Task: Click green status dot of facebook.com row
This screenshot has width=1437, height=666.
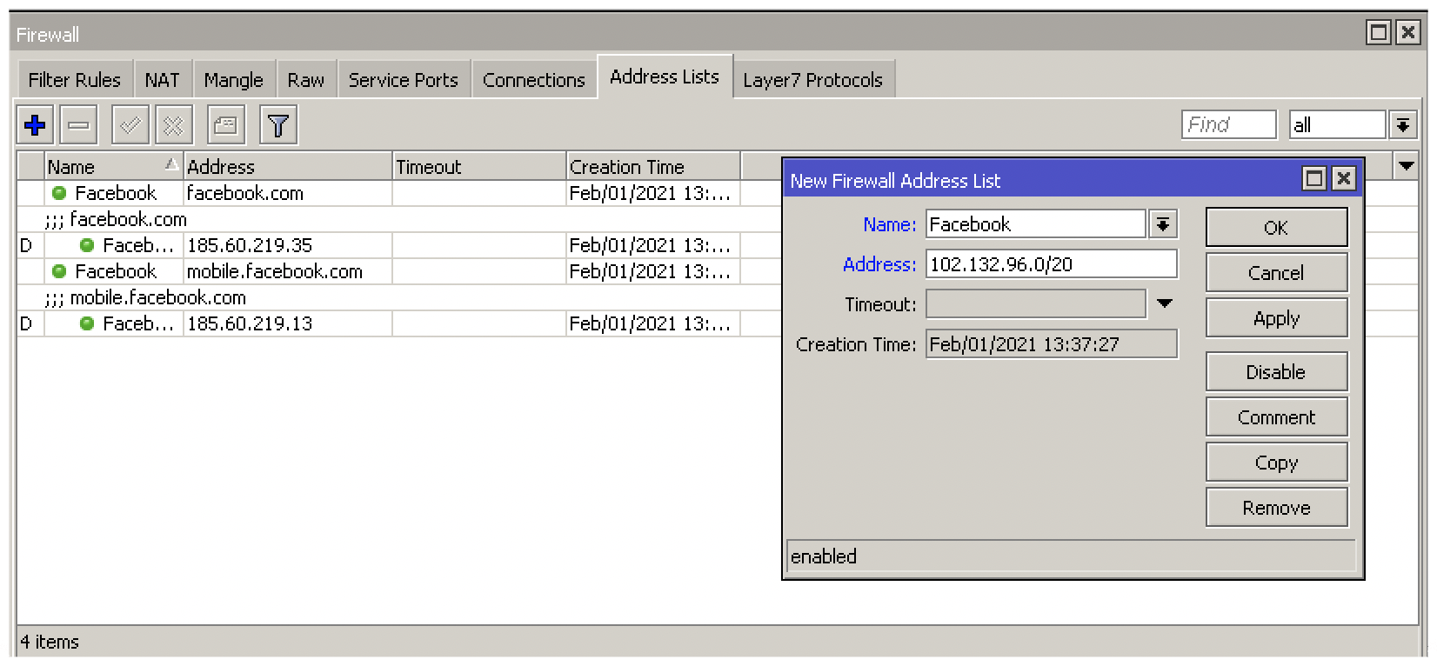Action: coord(59,193)
